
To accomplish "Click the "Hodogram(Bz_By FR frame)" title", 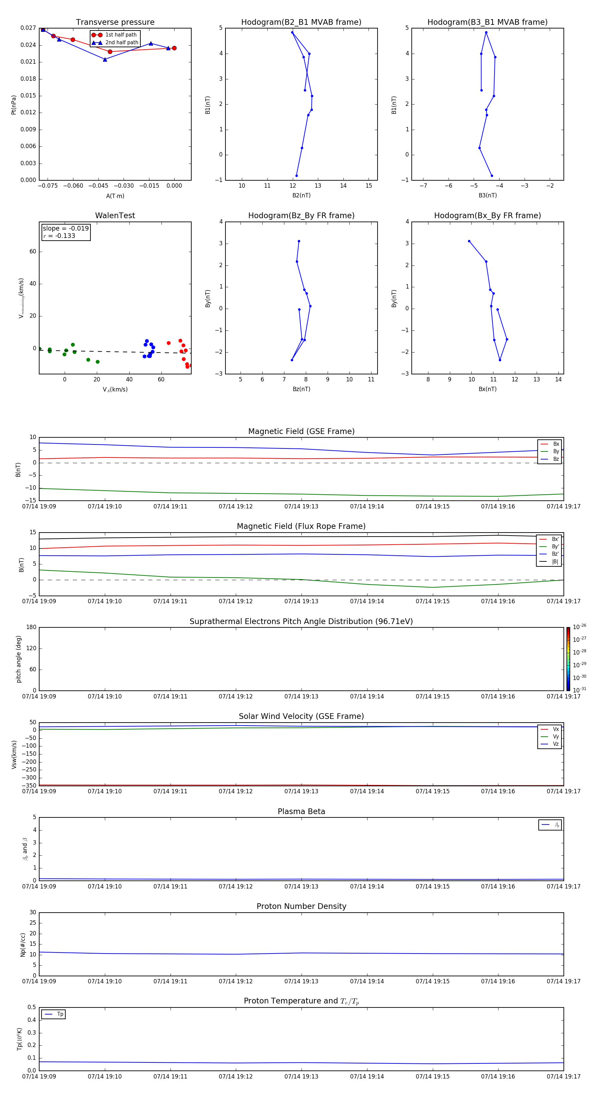I will [301, 216].
